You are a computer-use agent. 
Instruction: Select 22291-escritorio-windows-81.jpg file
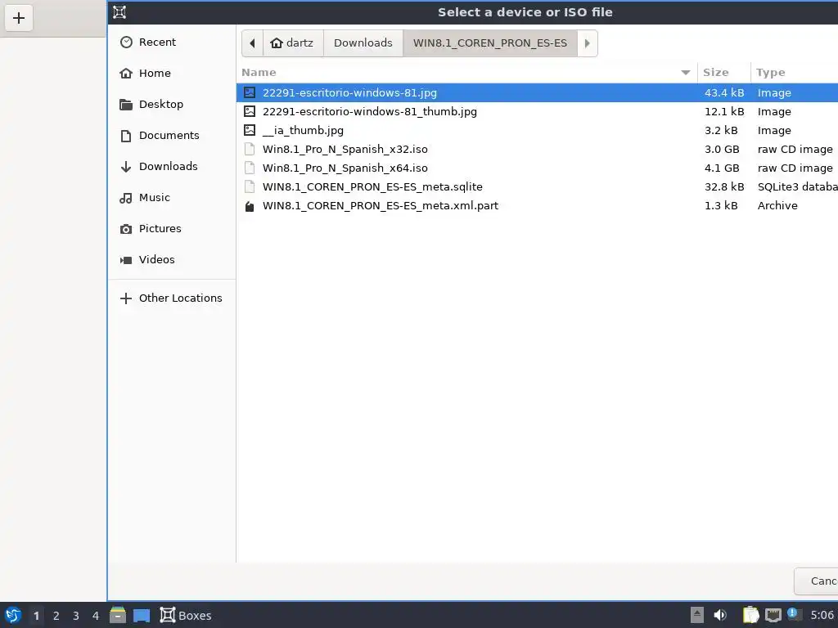pyautogui.click(x=537, y=93)
